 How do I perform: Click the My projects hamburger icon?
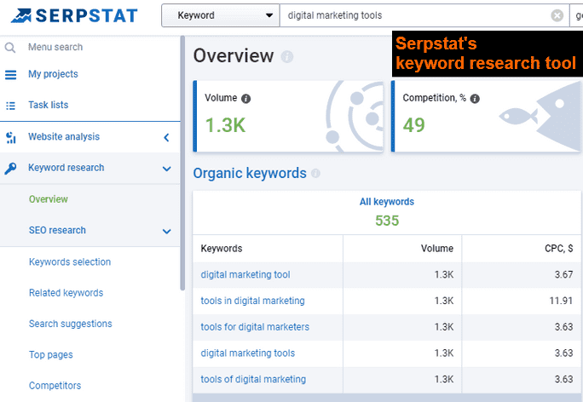10,75
